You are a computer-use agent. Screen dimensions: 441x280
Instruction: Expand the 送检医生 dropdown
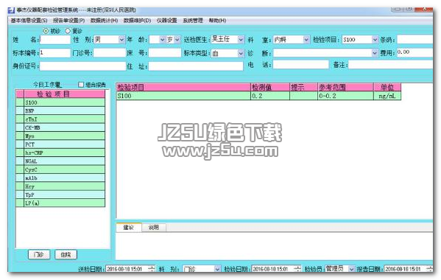241,40
